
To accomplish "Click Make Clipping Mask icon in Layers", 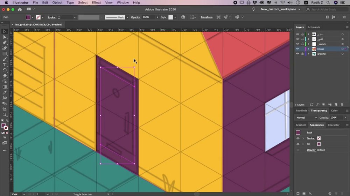I will pos(324,105).
